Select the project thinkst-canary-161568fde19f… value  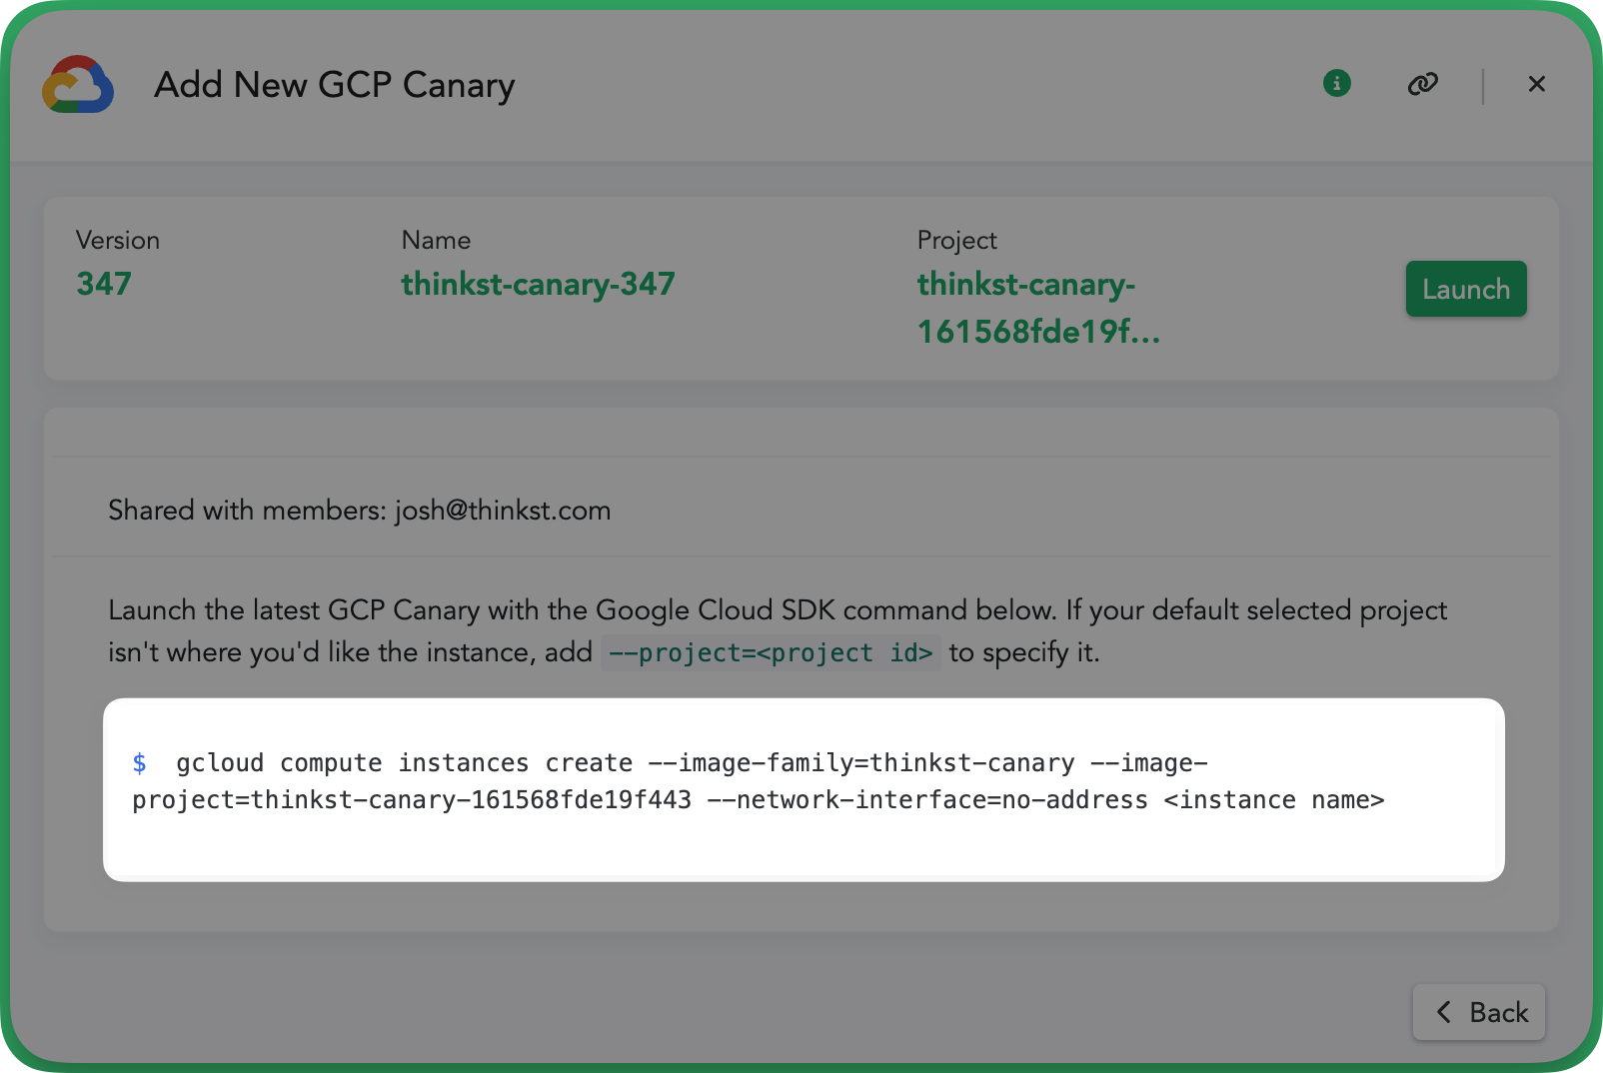1038,308
